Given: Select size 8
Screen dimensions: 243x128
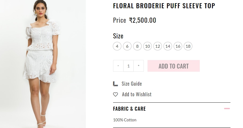Looking at the screenshot, I should (x=137, y=46).
